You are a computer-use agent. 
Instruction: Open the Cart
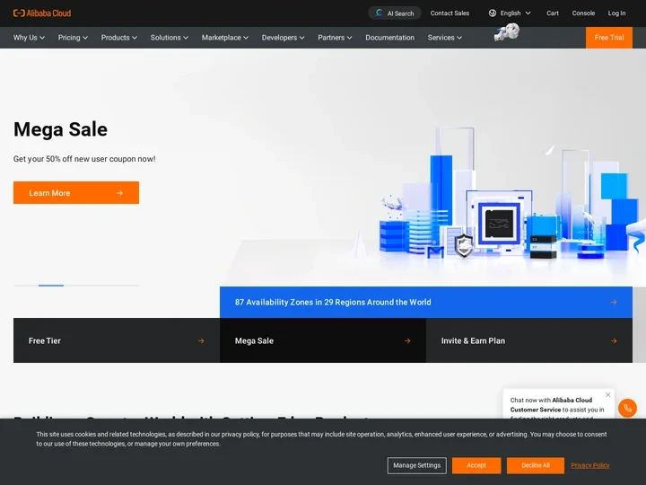553,13
